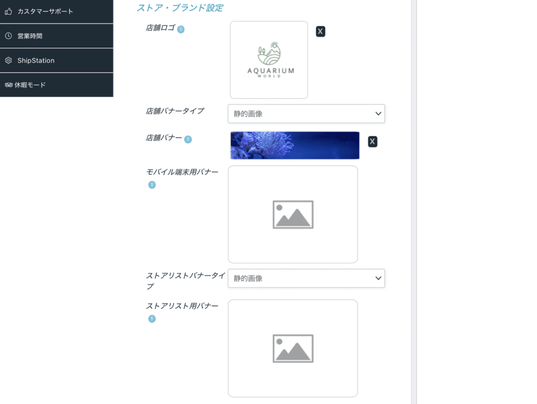Click the ストアリスト用バナー upload placeholder
Screen dimensions: 537x404
(x=293, y=348)
